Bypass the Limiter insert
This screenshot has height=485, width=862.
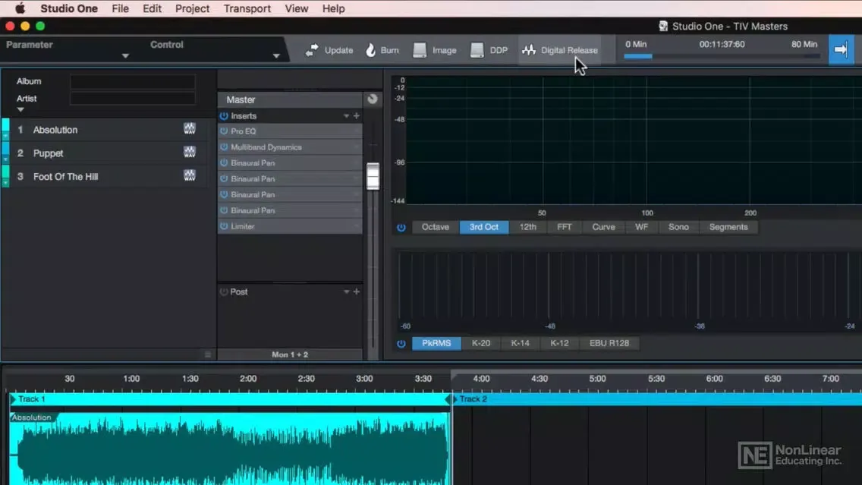224,226
